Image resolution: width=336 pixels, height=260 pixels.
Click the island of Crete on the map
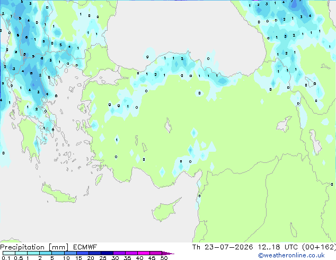[59, 194]
